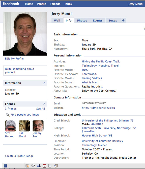Switch to the Wall tab

57,20
